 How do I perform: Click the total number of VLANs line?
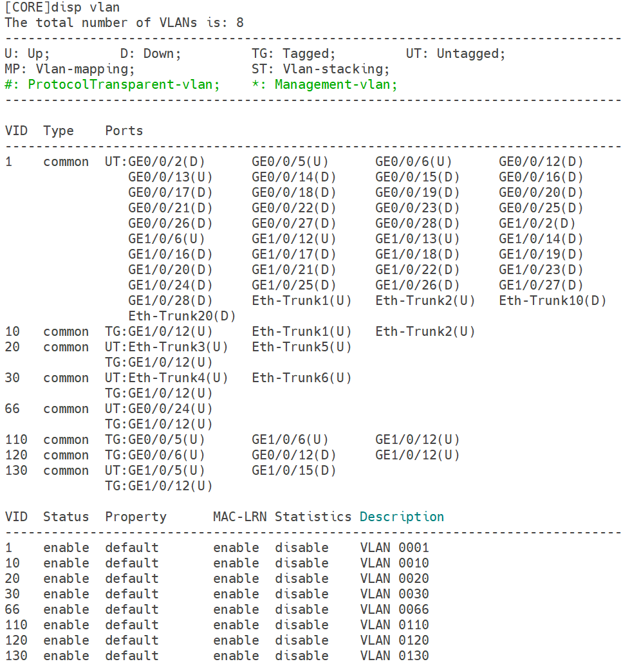[124, 23]
